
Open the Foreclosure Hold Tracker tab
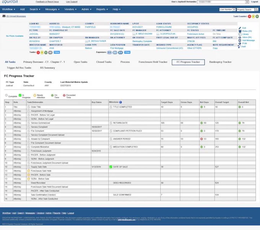(153, 62)
